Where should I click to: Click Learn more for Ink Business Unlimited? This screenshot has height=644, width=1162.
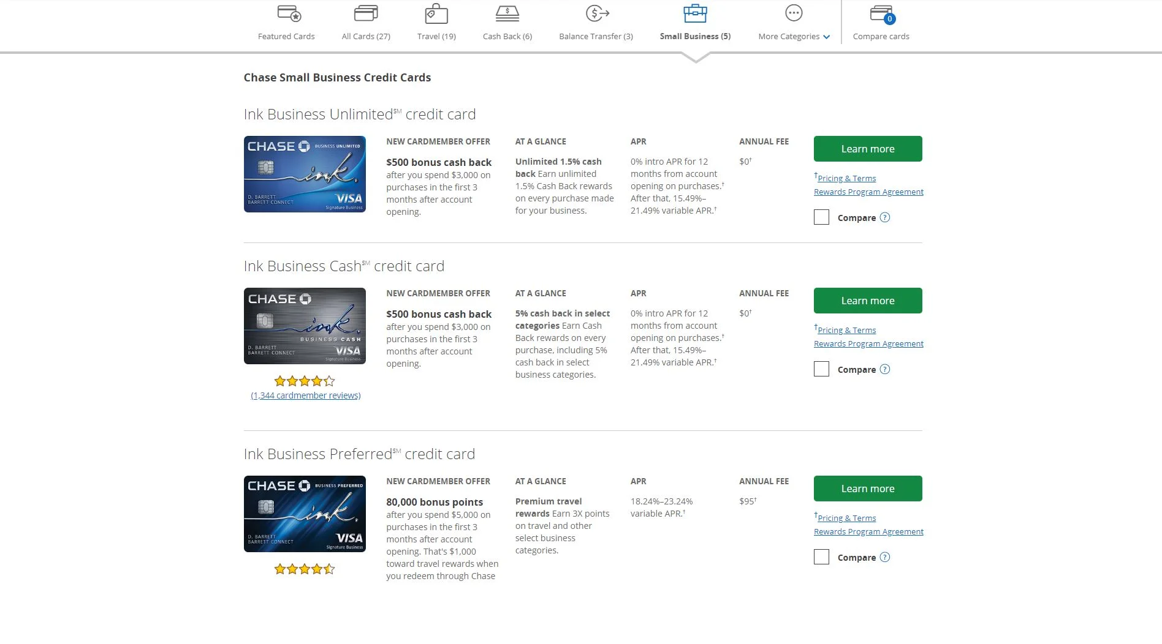pos(868,149)
